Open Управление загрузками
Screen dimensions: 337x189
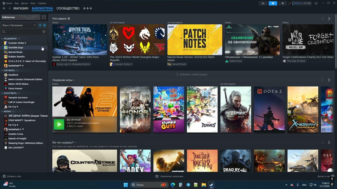coord(169,176)
